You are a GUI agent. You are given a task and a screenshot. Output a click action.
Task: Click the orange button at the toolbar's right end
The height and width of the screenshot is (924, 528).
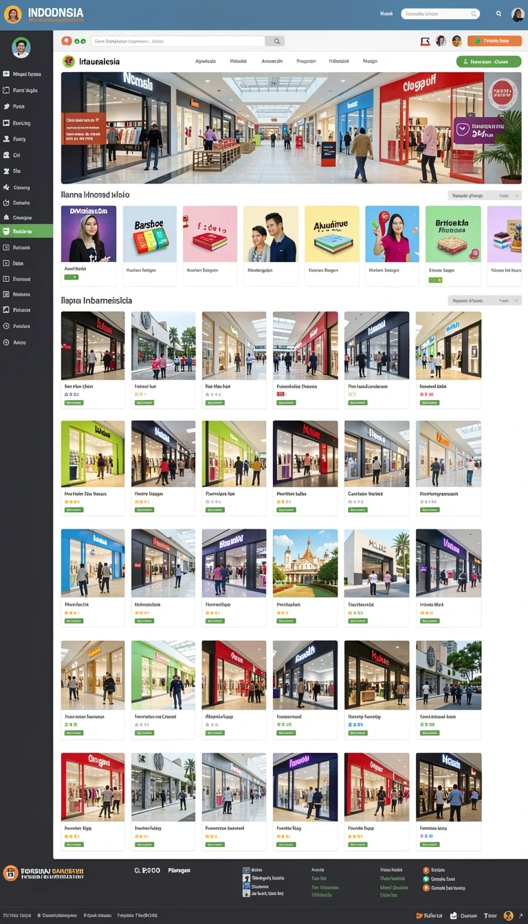point(494,41)
